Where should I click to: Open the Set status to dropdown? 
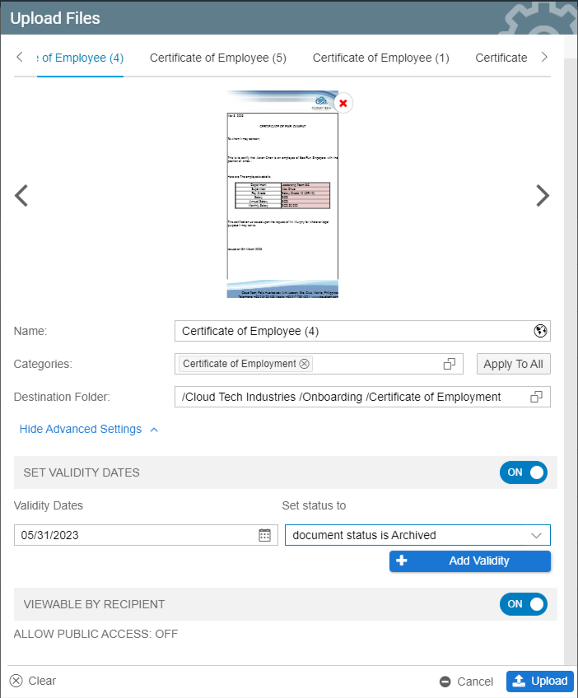[417, 535]
